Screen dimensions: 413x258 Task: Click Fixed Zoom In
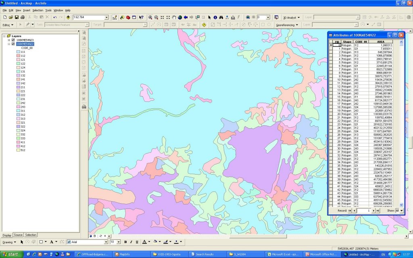click(x=162, y=17)
